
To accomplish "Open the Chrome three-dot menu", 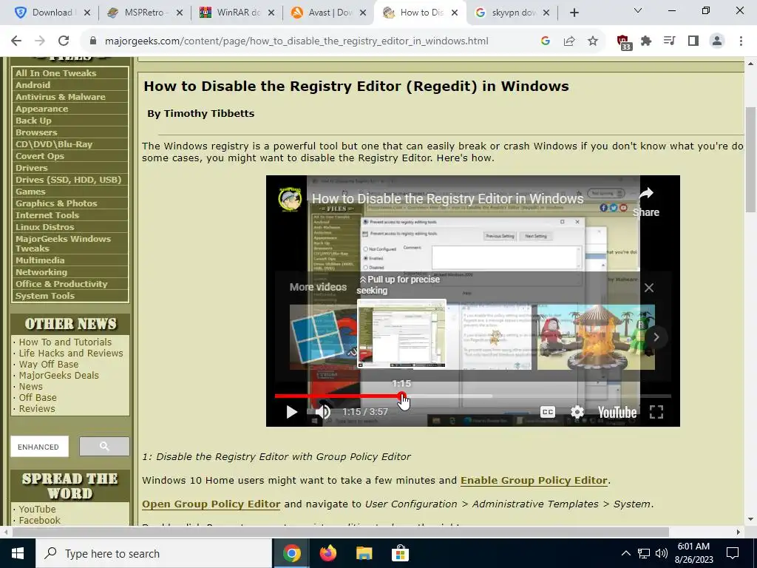I will click(741, 41).
